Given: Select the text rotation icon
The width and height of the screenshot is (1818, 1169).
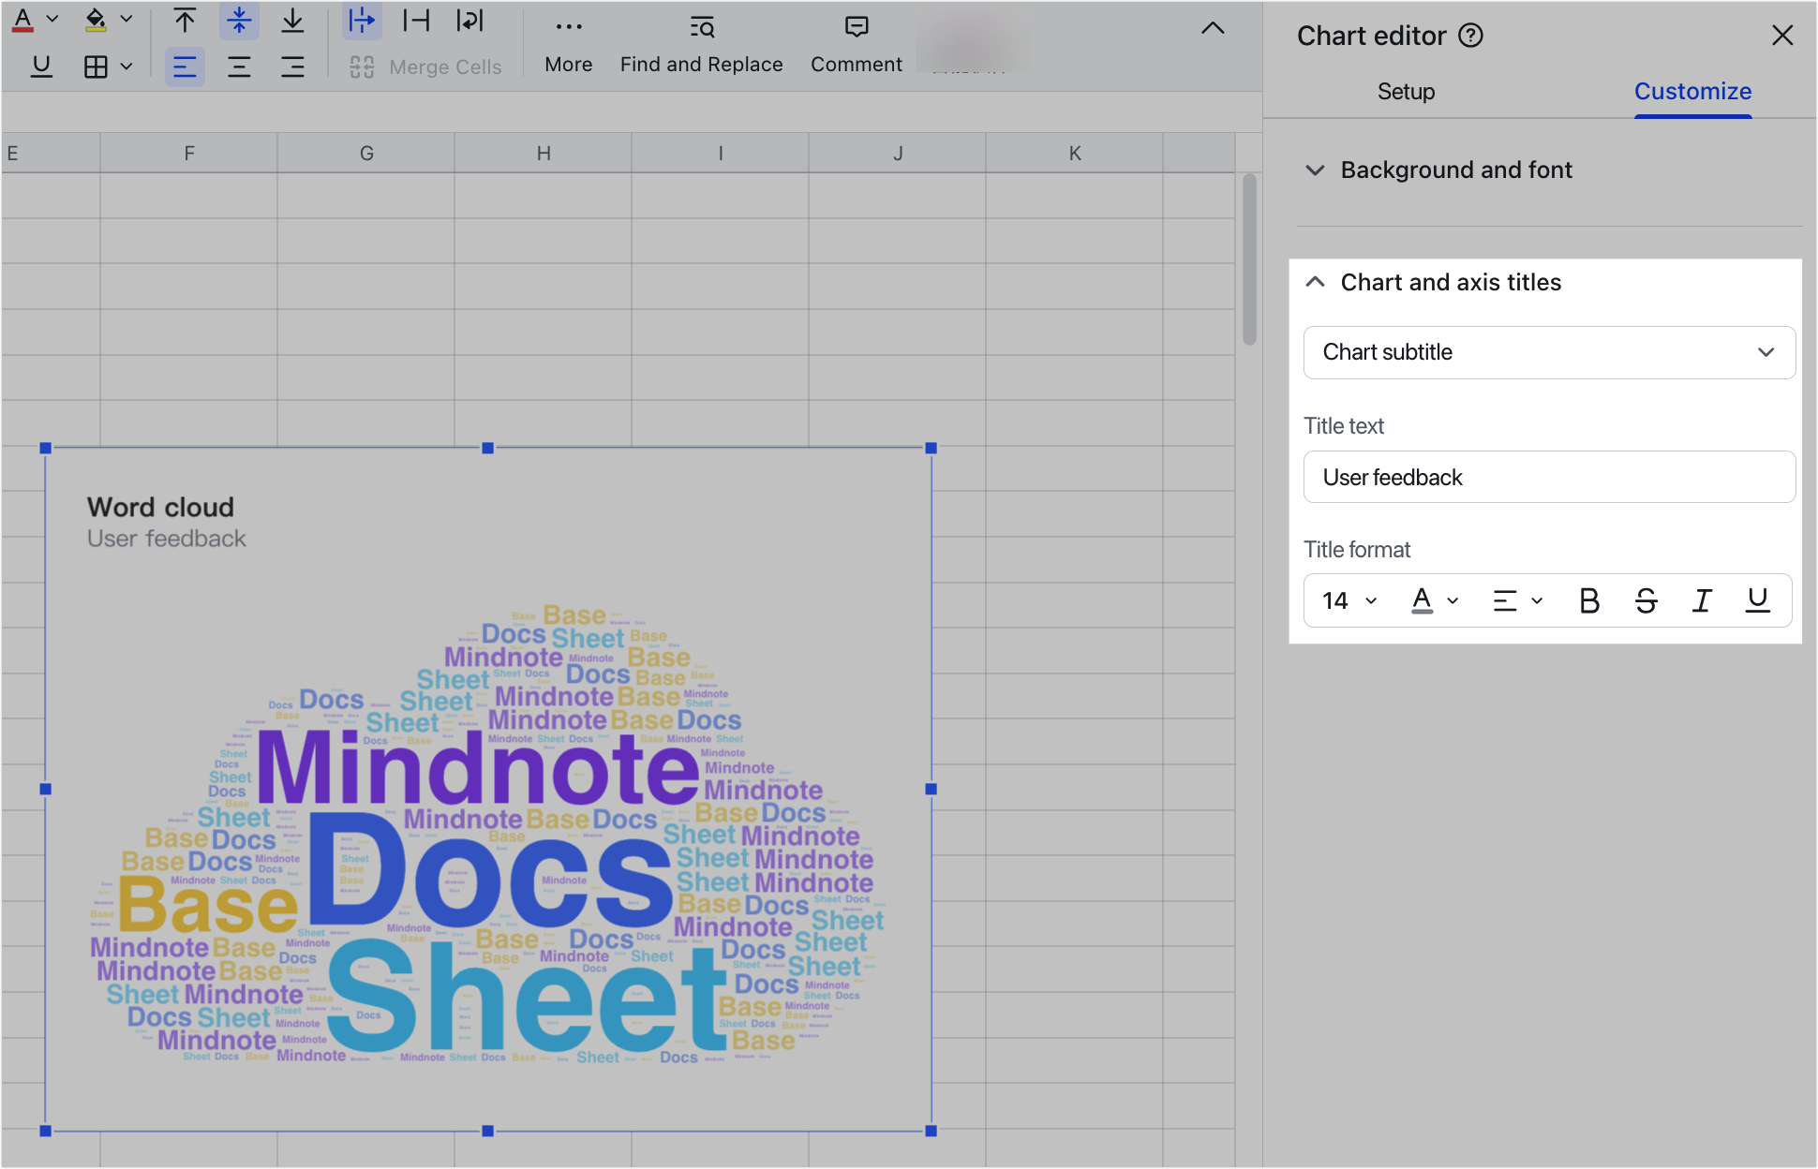Looking at the screenshot, I should (469, 20).
